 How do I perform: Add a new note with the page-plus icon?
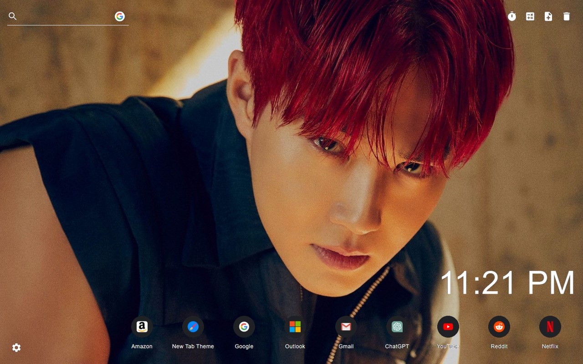(548, 16)
